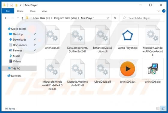
Task: Expand the ribbon with the chevron
Action: tap(159, 11)
